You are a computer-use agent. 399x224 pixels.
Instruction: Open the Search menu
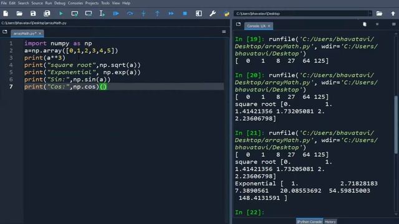point(23,3)
